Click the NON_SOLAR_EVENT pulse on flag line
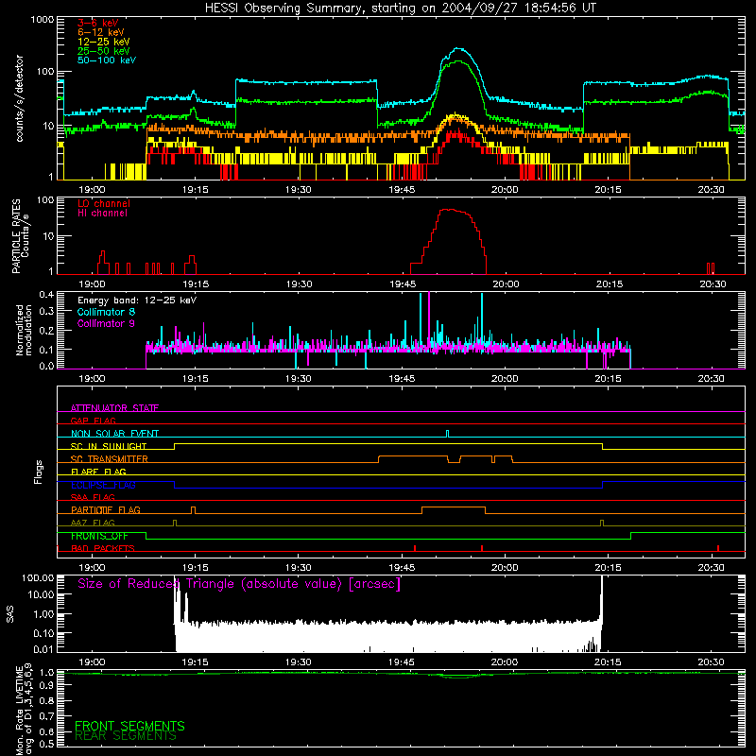Viewport: 756px width, 756px height. click(447, 434)
